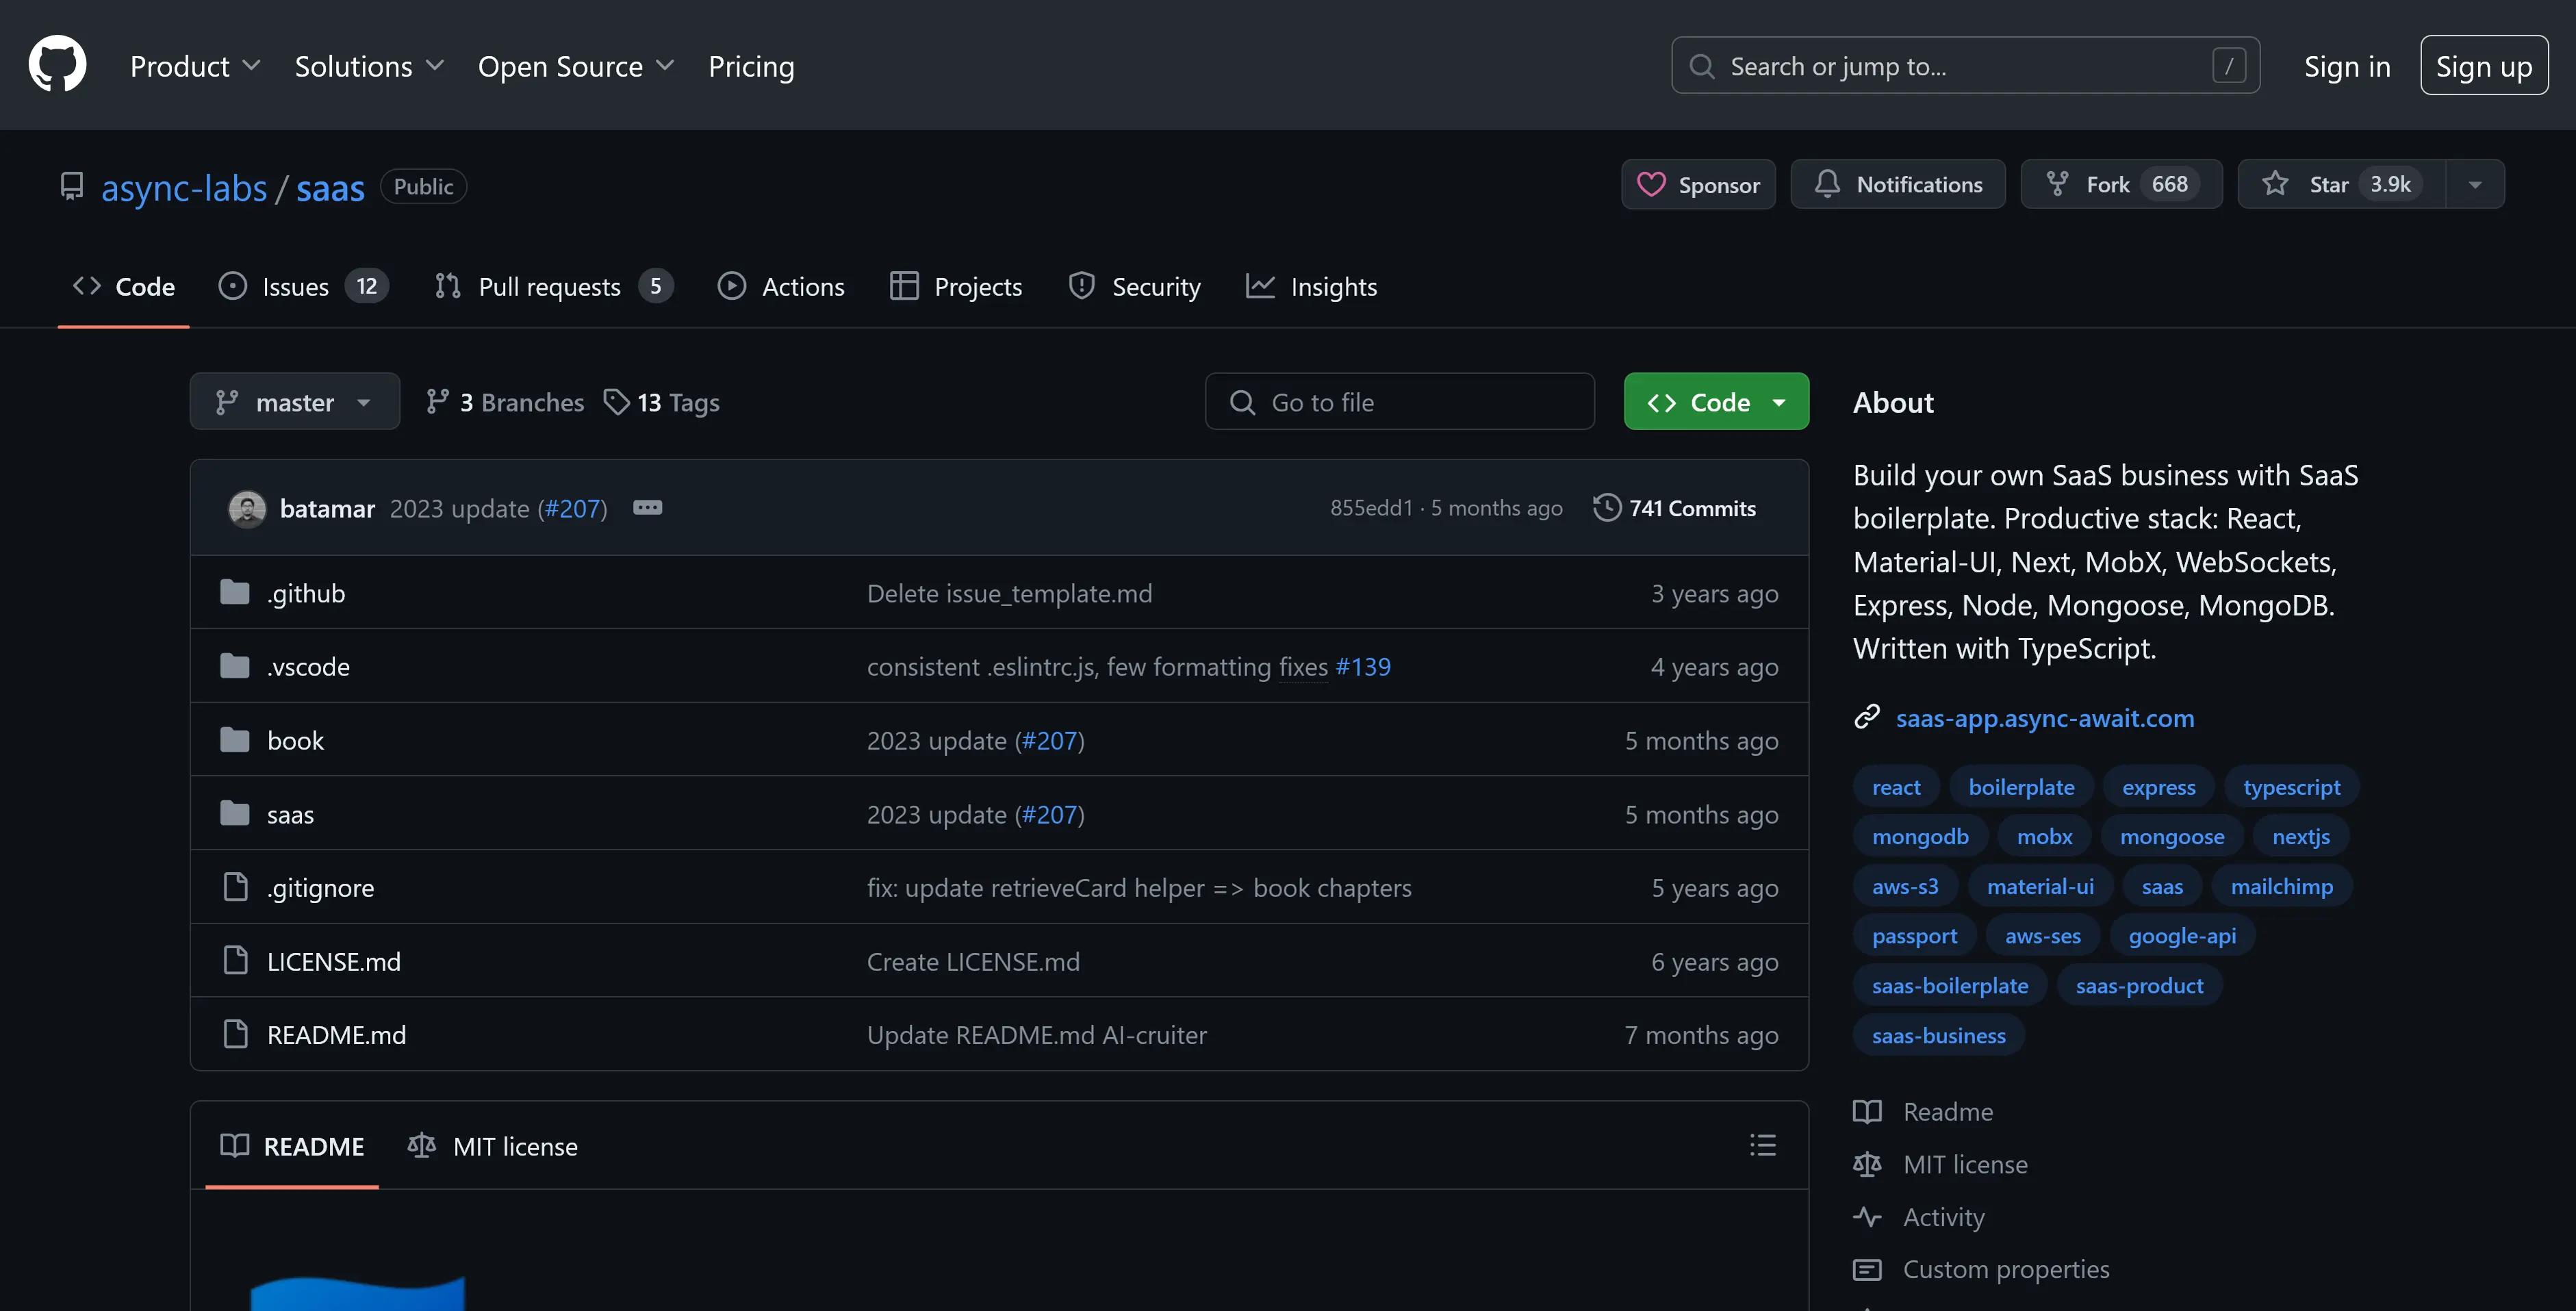Click the Notifications bell icon
Image resolution: width=2576 pixels, height=1311 pixels.
pyautogui.click(x=1827, y=184)
